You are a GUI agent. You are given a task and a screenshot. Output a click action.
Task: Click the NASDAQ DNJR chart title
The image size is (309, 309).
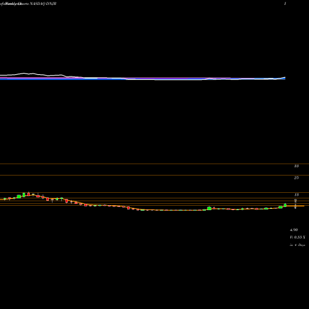click(x=43, y=4)
